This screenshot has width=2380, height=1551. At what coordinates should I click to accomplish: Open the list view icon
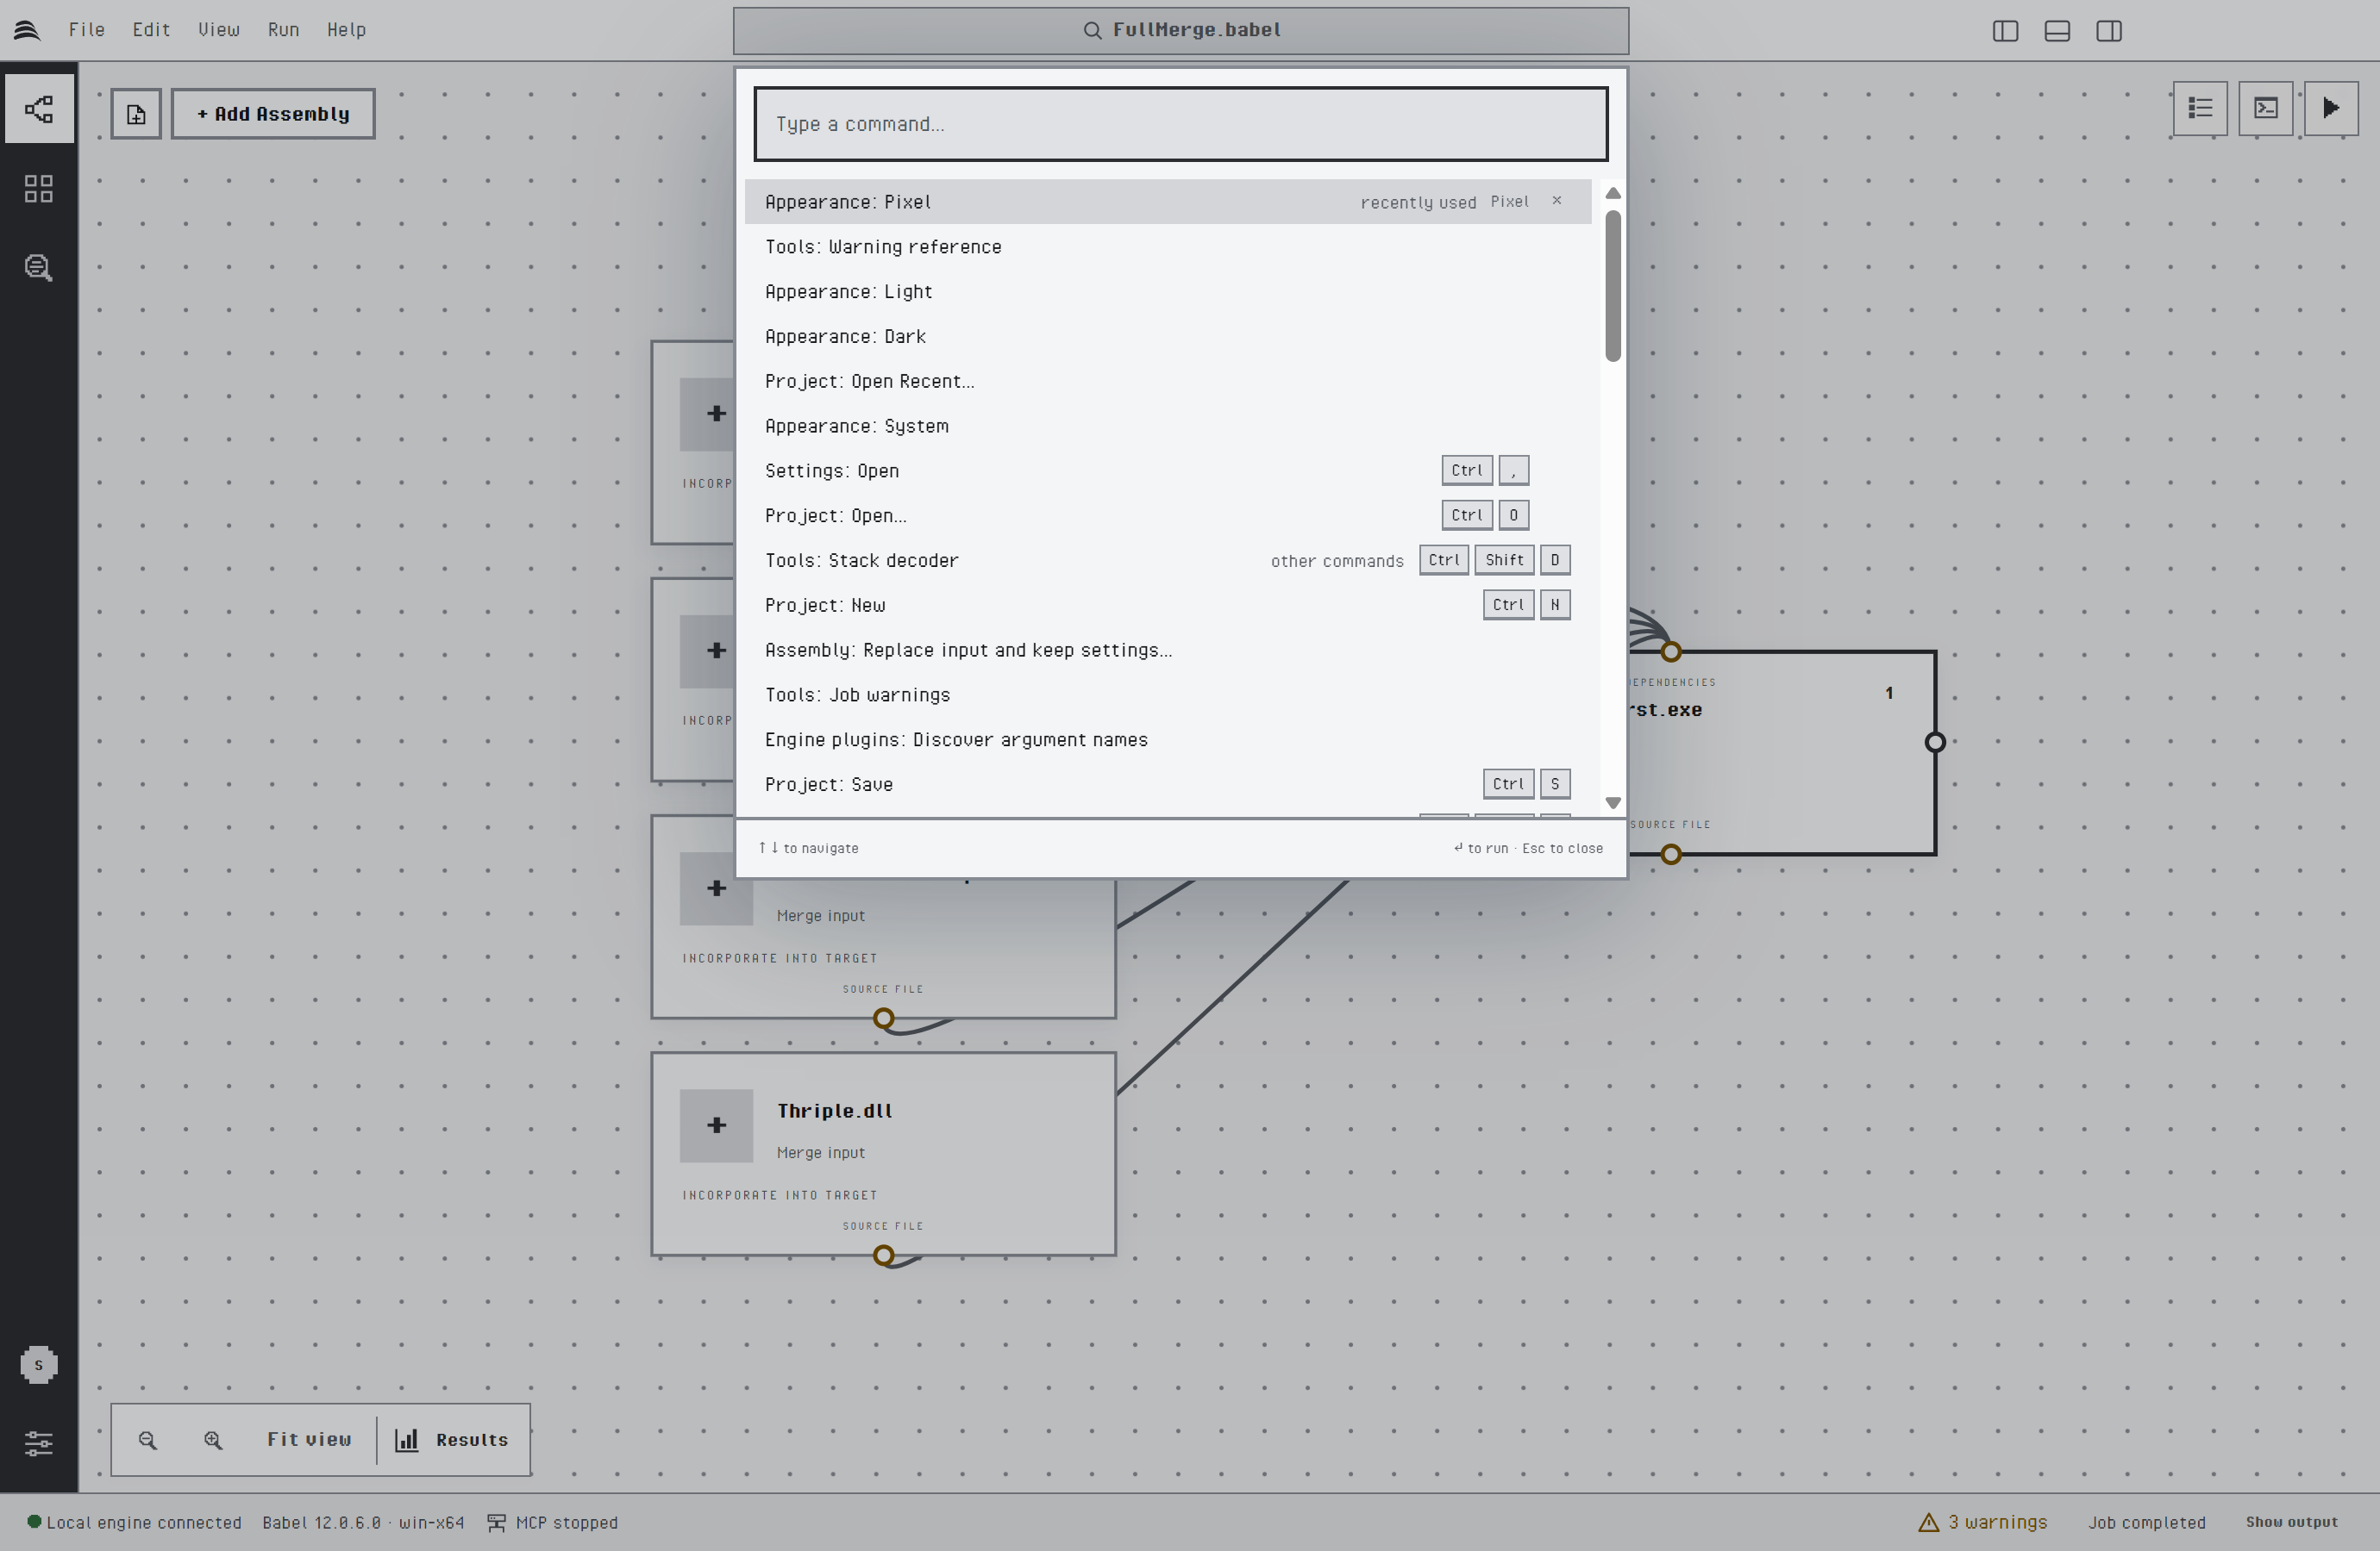coord(2200,108)
